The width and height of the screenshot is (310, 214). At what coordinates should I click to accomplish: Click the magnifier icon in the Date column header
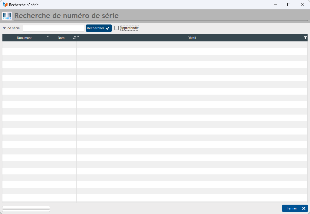pos(74,38)
